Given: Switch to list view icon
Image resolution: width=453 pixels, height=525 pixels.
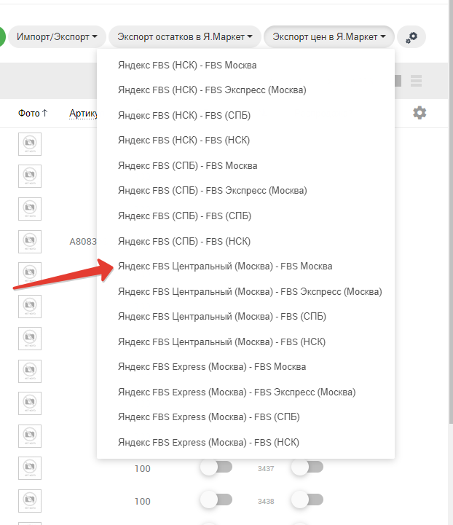Looking at the screenshot, I should 416,81.
